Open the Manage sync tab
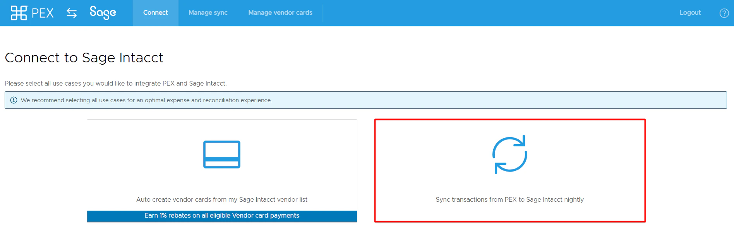The width and height of the screenshot is (734, 230). coord(208,13)
